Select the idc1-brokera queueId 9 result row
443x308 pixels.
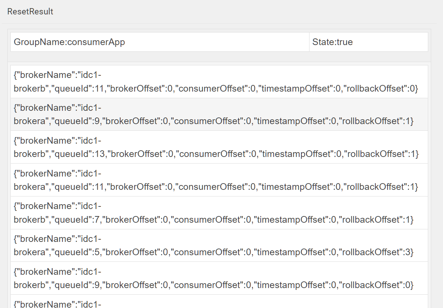coord(219,114)
